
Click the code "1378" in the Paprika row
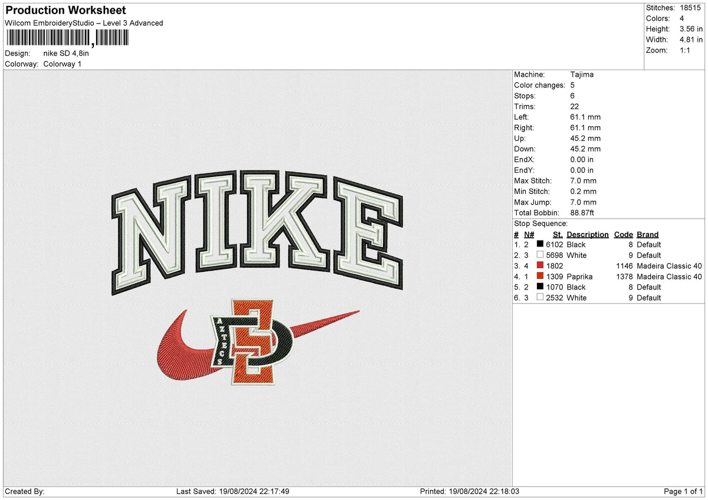click(x=624, y=277)
